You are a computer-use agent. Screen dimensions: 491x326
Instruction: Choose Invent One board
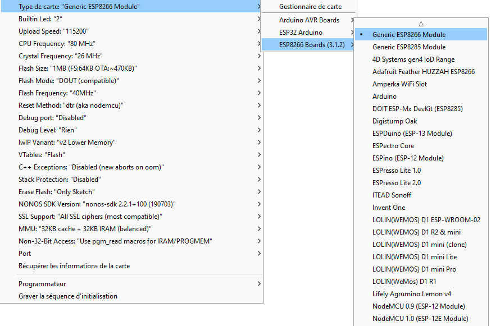421,208
